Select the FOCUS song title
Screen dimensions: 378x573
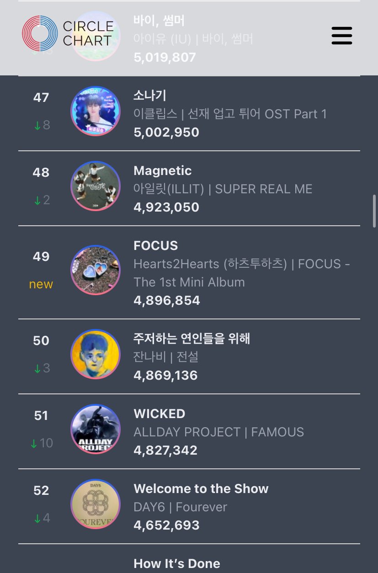pos(155,245)
